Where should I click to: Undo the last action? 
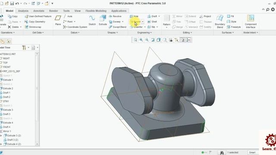[x=17, y=3]
